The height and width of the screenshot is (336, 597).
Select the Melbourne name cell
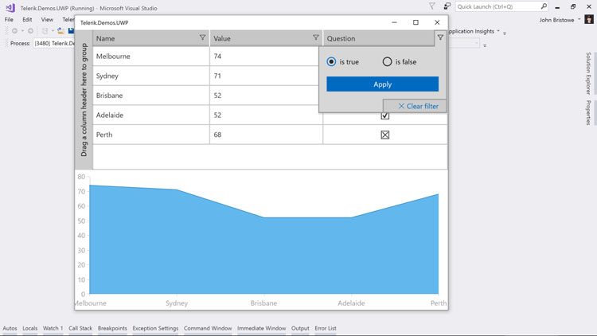[150, 57]
